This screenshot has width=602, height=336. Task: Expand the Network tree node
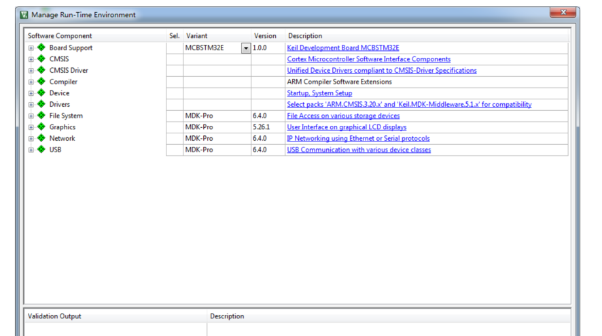click(31, 138)
